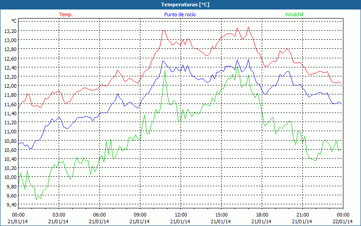Click the 9,80 y-axis value

point(12,186)
